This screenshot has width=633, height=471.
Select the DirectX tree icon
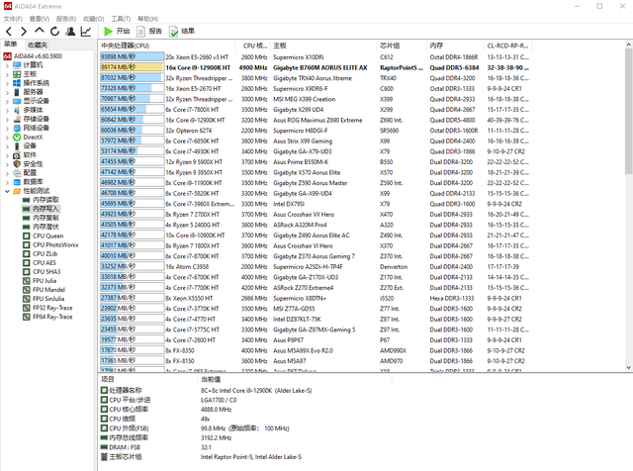17,137
